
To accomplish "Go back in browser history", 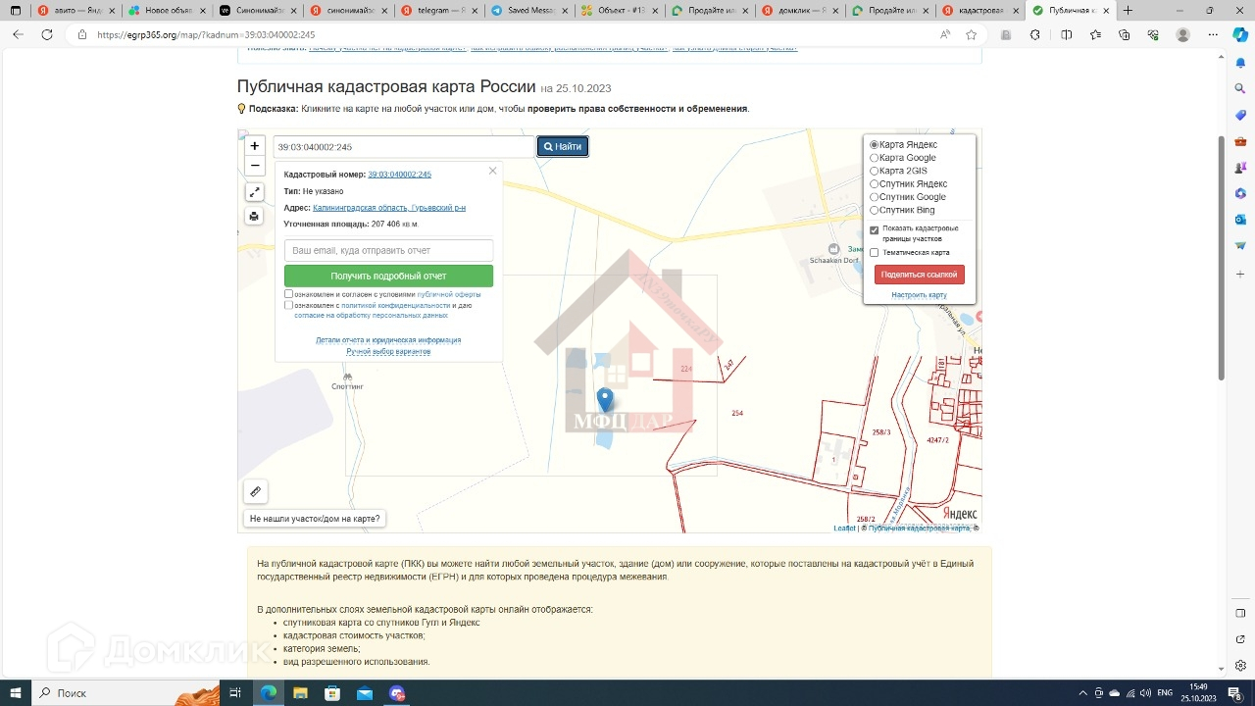I will (18, 34).
